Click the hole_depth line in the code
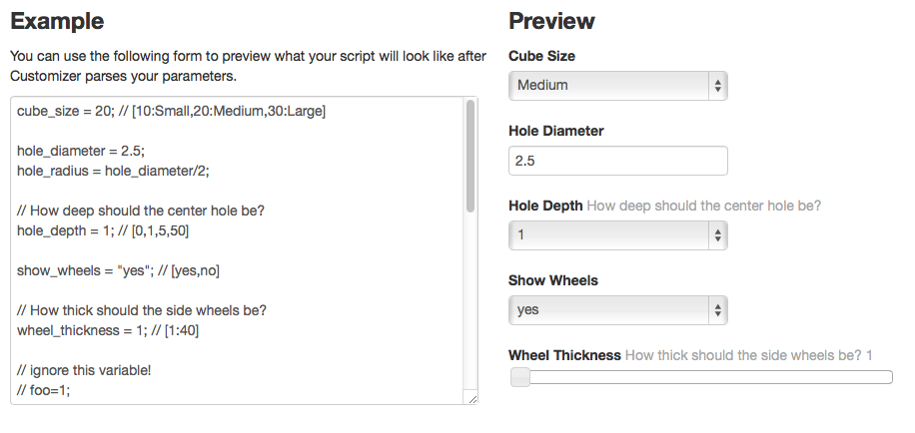 pyautogui.click(x=103, y=230)
